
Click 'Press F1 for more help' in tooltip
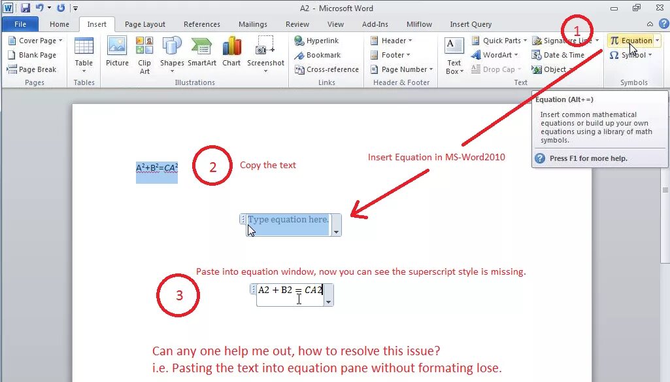[x=588, y=158]
